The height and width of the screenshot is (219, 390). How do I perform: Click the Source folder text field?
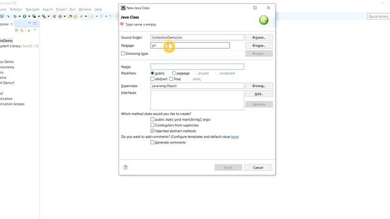point(197,37)
